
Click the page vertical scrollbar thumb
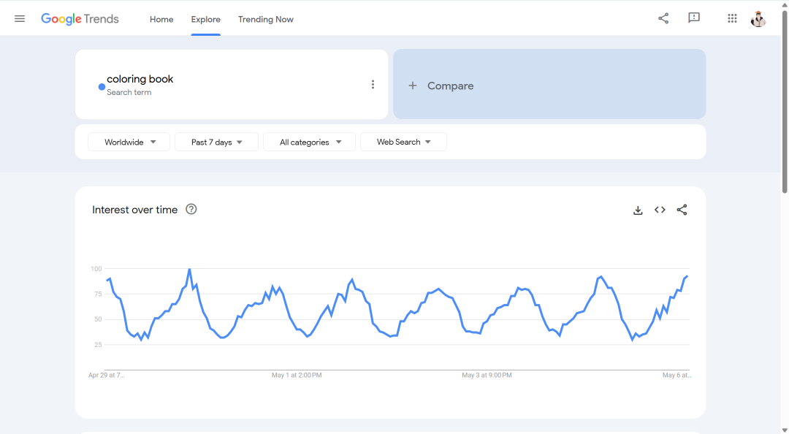785,101
